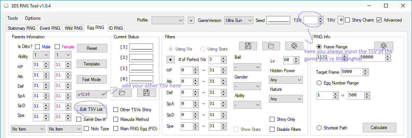Image resolution: width=412 pixels, height=138 pixels.
Task: Click the Seed input field
Action: coord(278,20)
